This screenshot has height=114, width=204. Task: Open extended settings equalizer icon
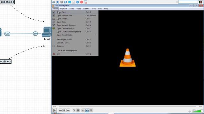78,111
